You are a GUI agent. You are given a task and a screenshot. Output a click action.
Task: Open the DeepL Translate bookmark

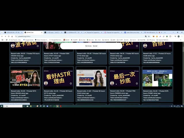click(x=41, y=40)
